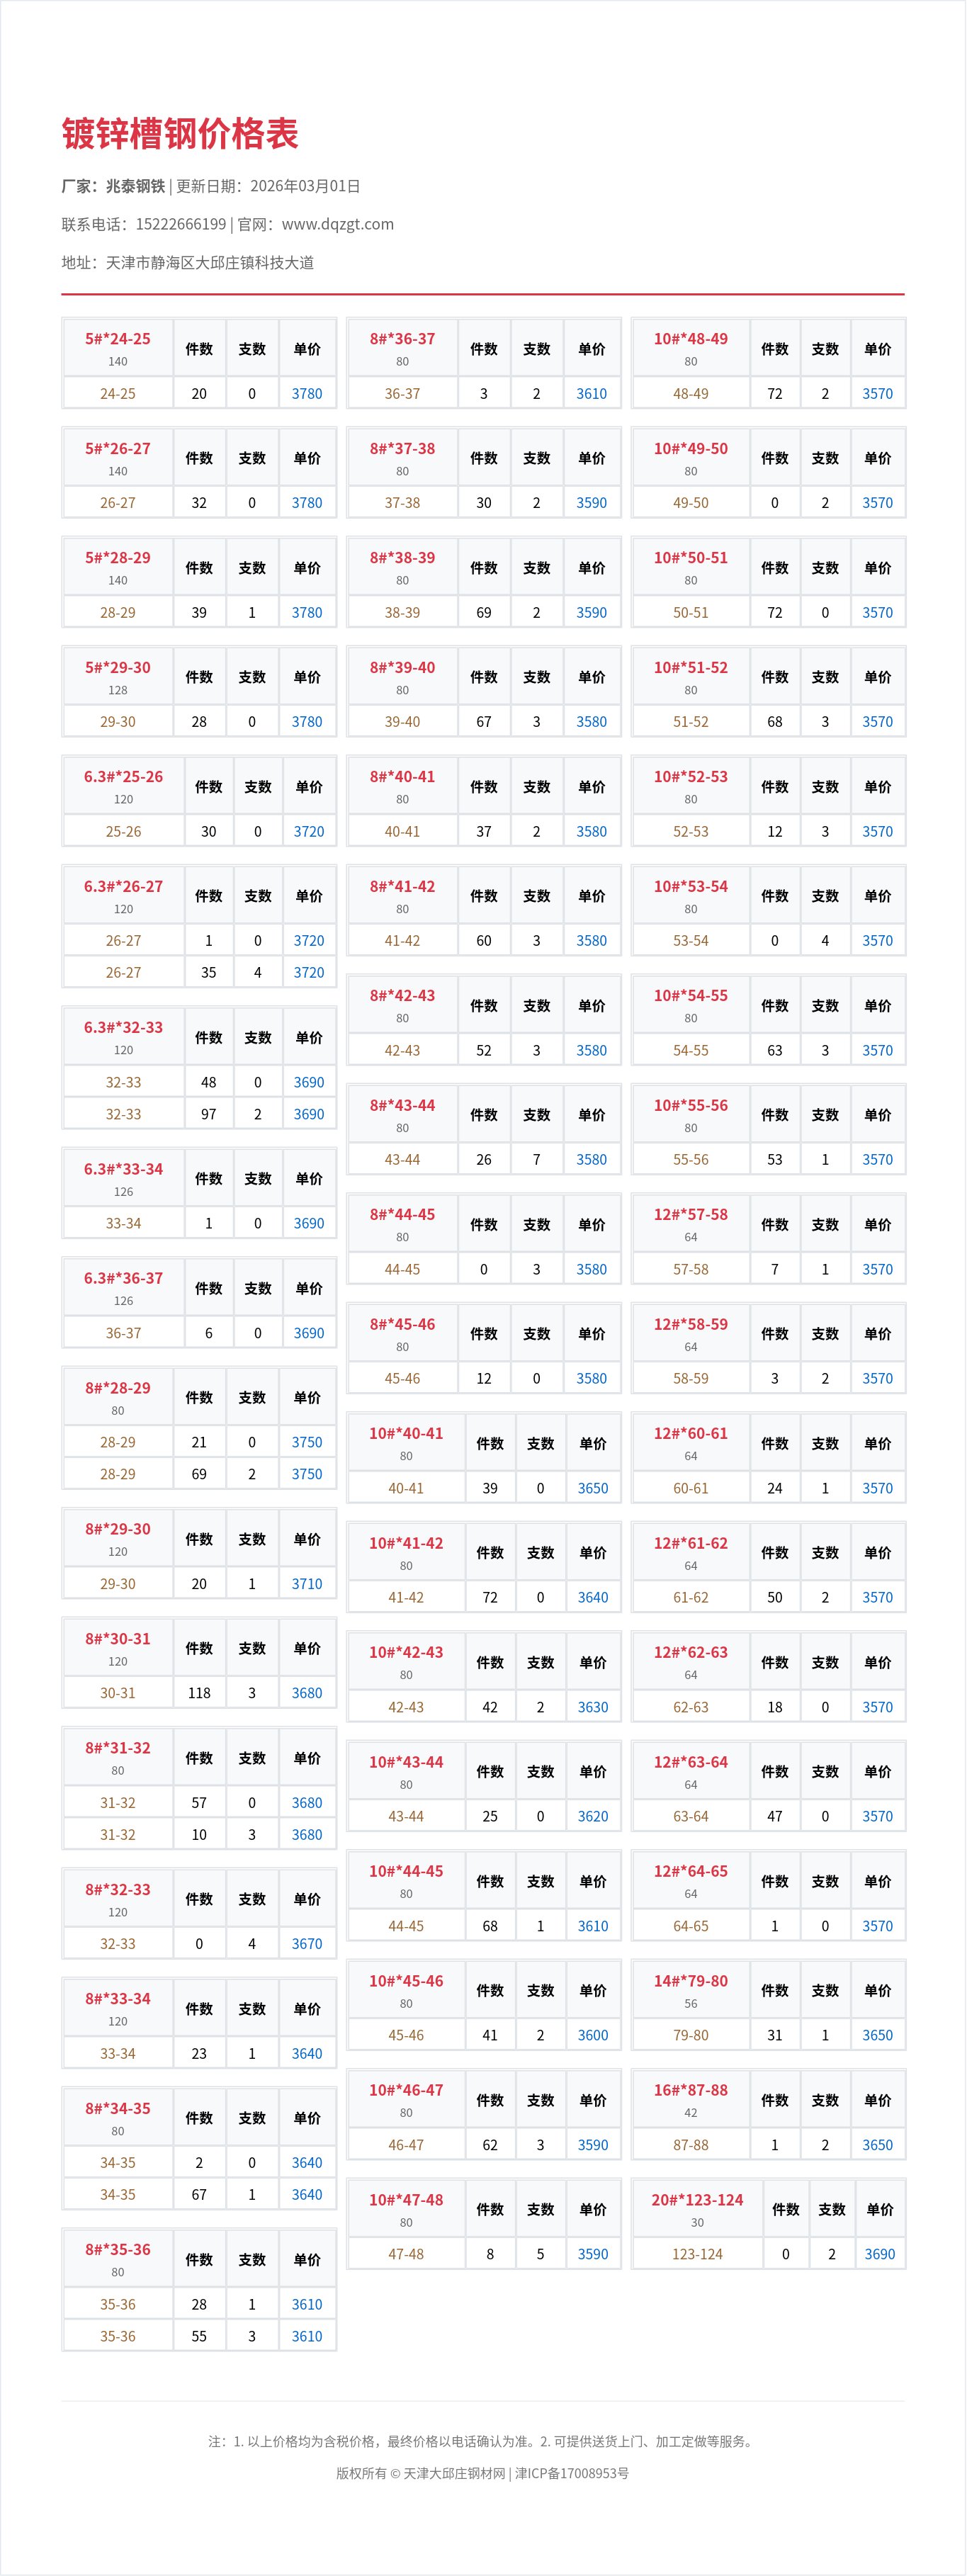Open the www.dqzgt.com website link

click(x=337, y=224)
